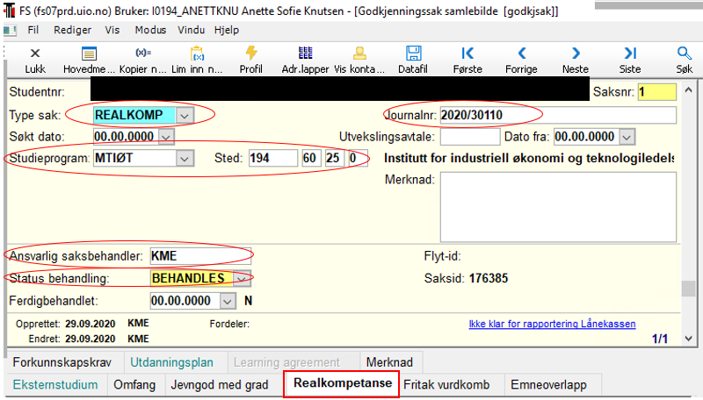703x400 pixels.
Task: Open Ikke klar for rapportering Lånekassen link
Action: (552, 324)
